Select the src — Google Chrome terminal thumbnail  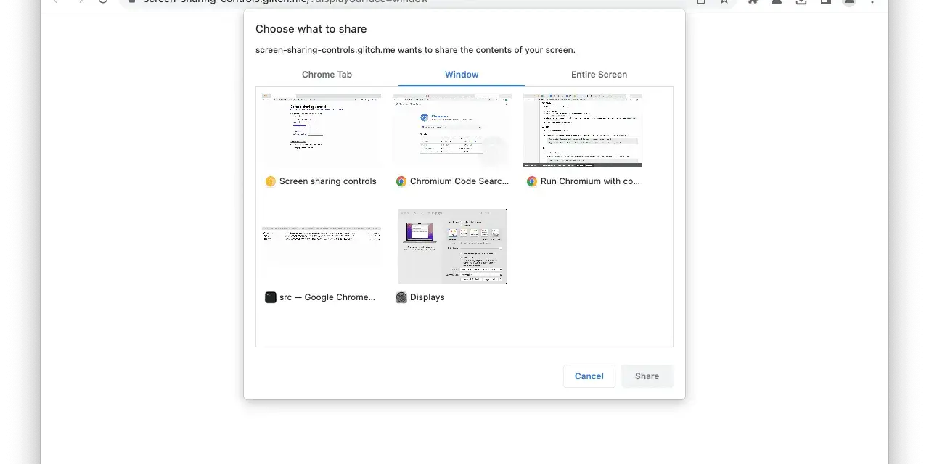(x=322, y=246)
